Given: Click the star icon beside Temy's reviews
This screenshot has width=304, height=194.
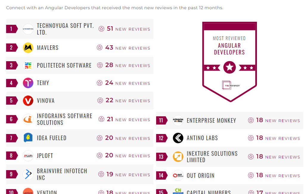Looking at the screenshot, I should click(100, 83).
